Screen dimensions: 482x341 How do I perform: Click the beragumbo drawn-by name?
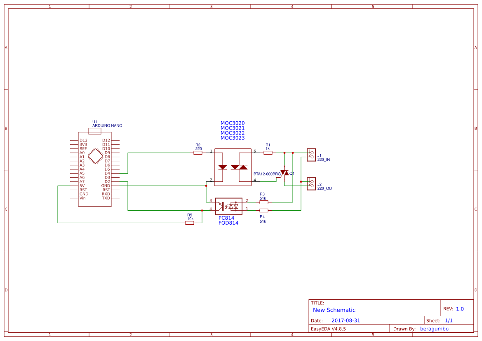click(x=435, y=328)
